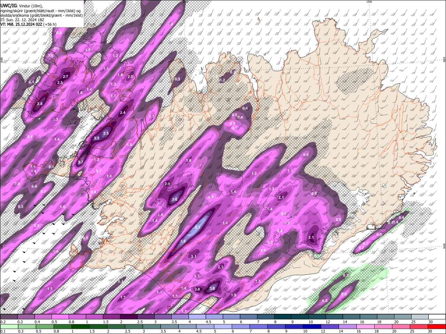Click the 3.3 precipitation value label
The height and width of the screenshot is (334, 446).
coord(97,138)
